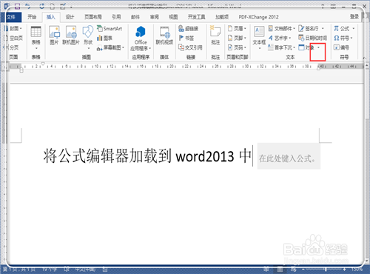This screenshot has height=274, width=370.
Task: Open the 联机图片 online pictures tool
Action: [71, 36]
